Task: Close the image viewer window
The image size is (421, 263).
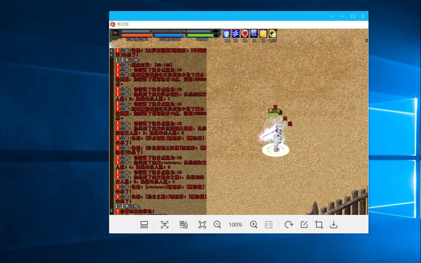Action: pyautogui.click(x=363, y=16)
